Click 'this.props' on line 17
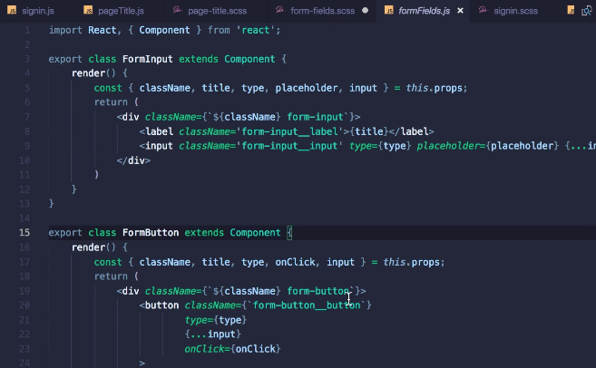596x368 pixels. 411,262
